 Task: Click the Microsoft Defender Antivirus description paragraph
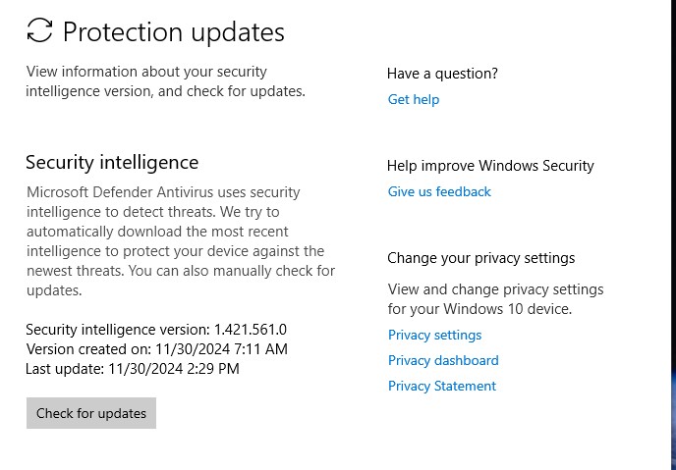coord(181,241)
